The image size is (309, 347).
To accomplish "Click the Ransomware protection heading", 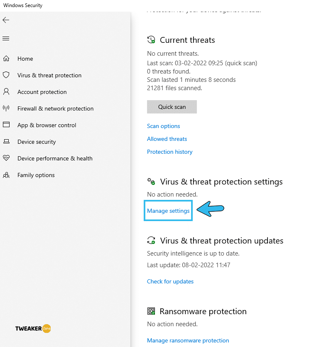I will coord(203,311).
